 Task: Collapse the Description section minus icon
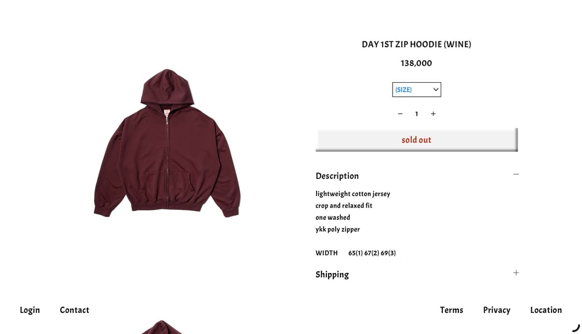pyautogui.click(x=516, y=174)
